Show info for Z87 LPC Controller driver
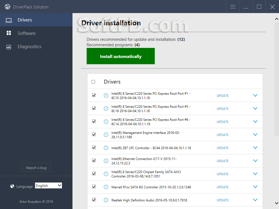 [106, 148]
